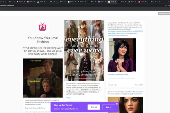Switch to the "IFB" tab
This screenshot has height=113, width=170.
pos(51,2)
